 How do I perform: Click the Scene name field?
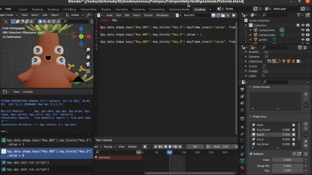[x=238, y=9]
